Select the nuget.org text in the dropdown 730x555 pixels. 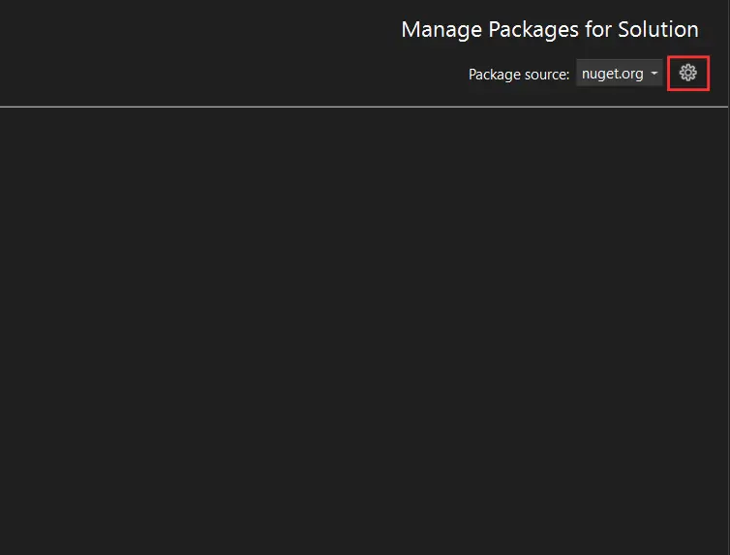pos(612,74)
